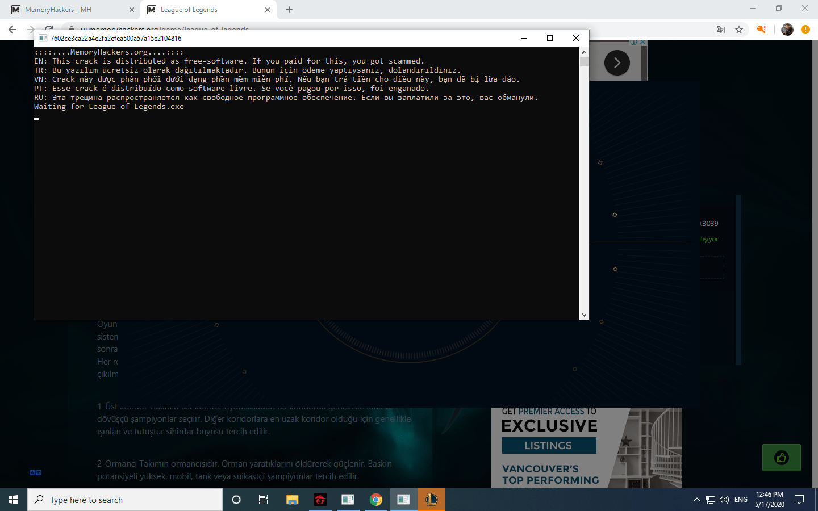Click the console window title bar icon
This screenshot has width=818, height=511.
click(43, 38)
